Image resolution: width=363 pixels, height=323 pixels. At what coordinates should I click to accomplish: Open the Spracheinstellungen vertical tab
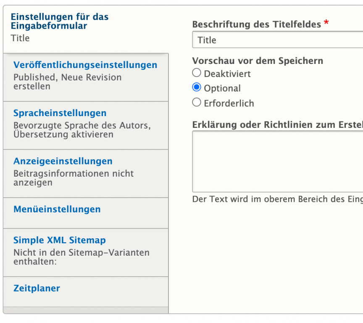point(60,113)
